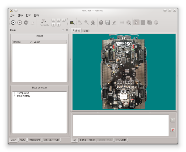Click the clapping hands icon

click(44, 21)
